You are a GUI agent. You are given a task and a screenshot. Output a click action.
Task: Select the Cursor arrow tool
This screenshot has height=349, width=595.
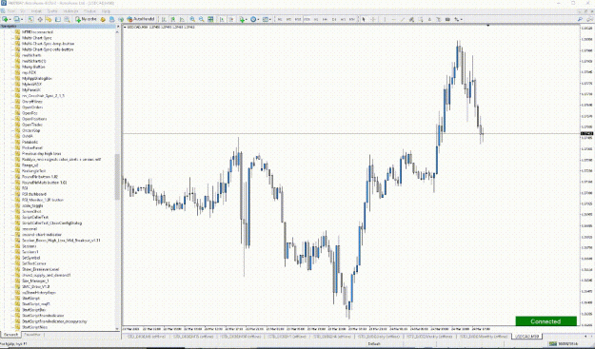364,19
